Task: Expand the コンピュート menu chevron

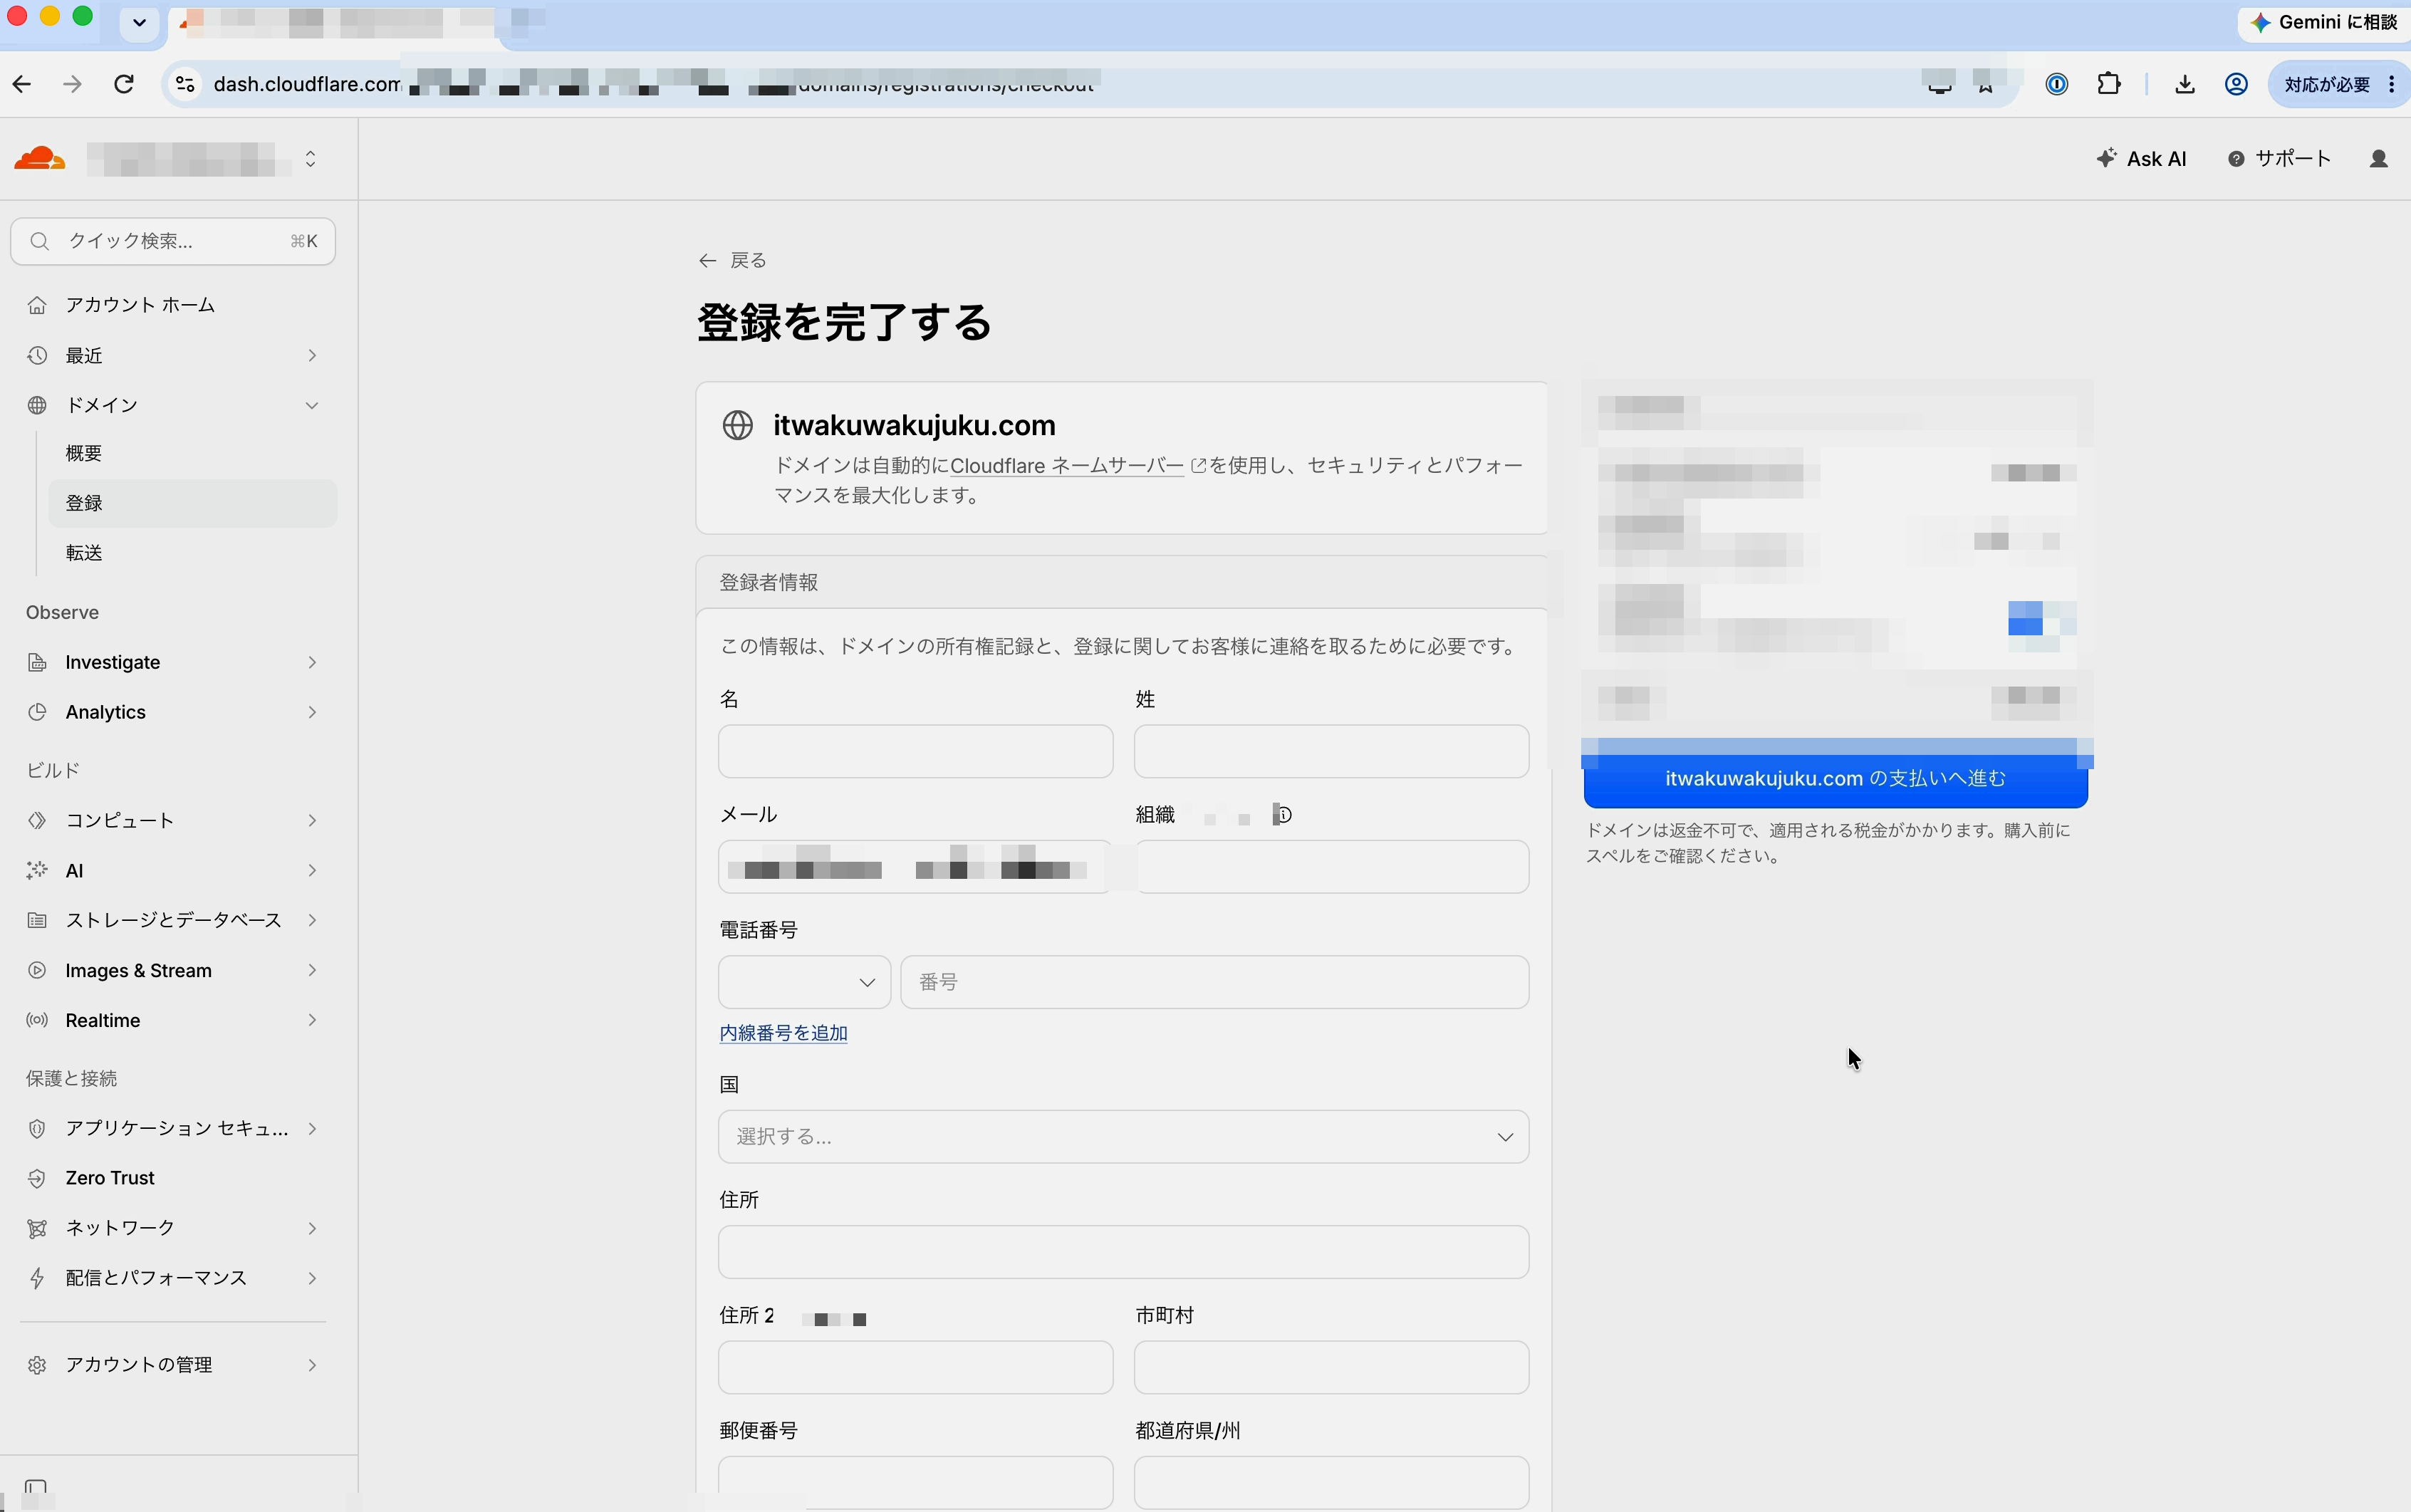Action: 312,820
